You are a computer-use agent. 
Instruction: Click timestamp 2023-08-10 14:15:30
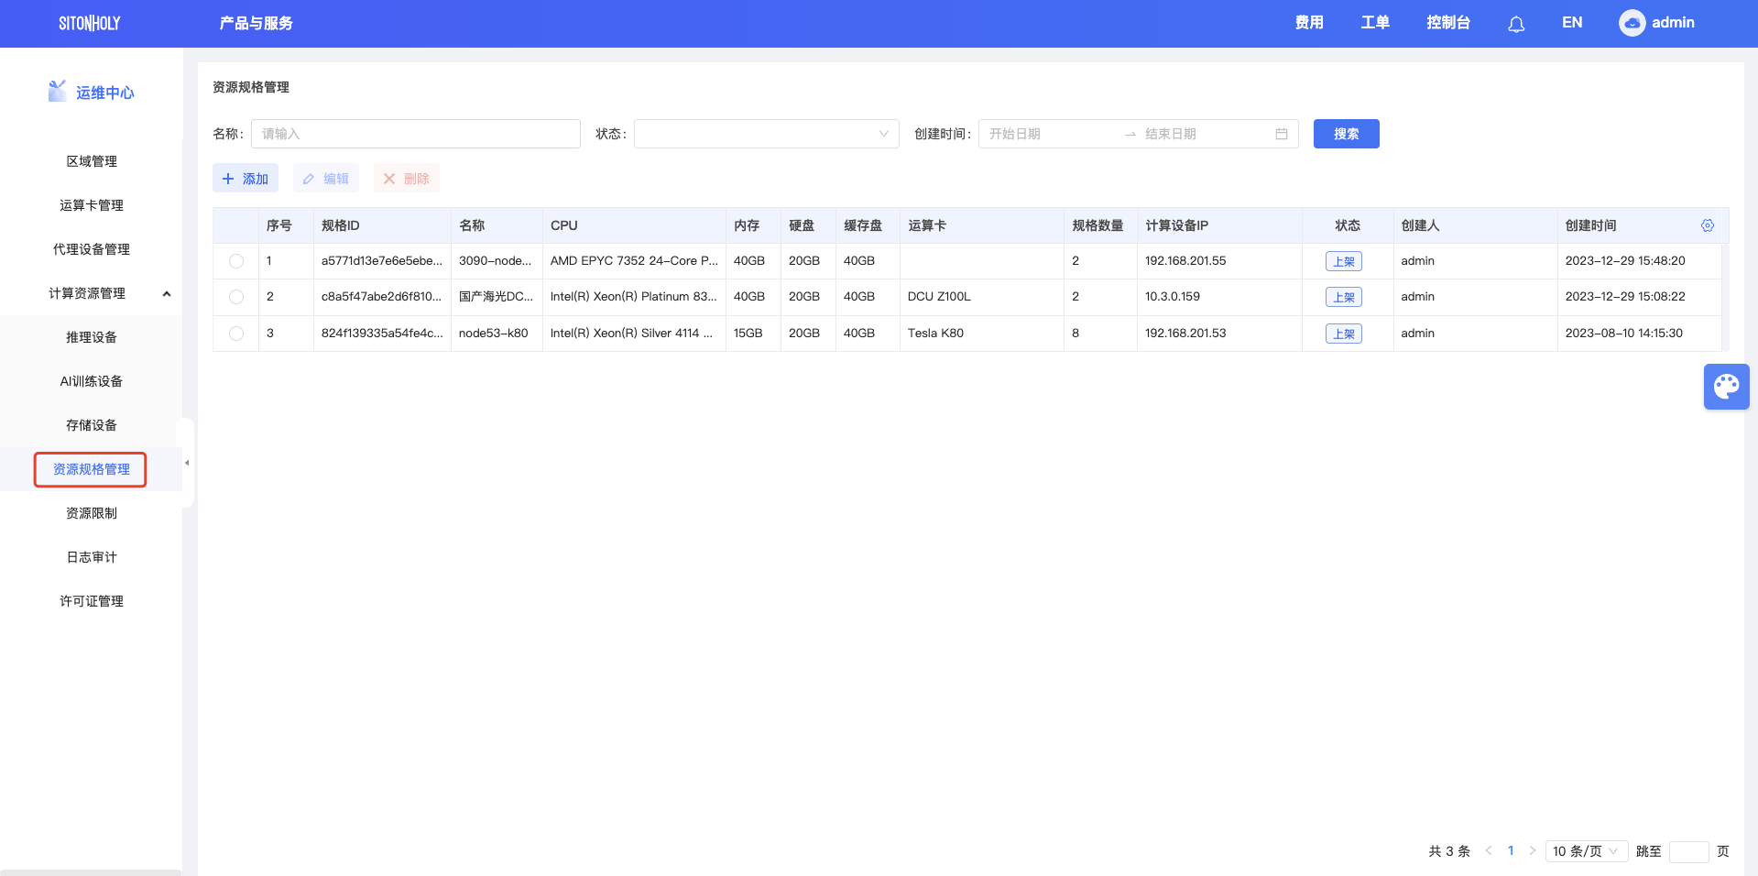point(1624,334)
